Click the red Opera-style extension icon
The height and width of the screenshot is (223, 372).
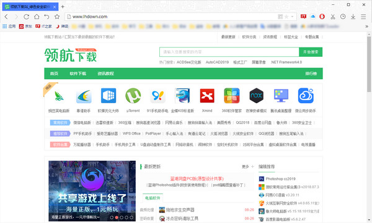[322, 16]
